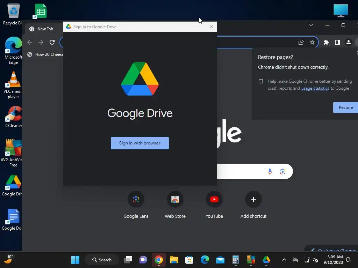Click Google Drive icon on taskbar
This screenshot has width=358, height=268.
point(266,260)
